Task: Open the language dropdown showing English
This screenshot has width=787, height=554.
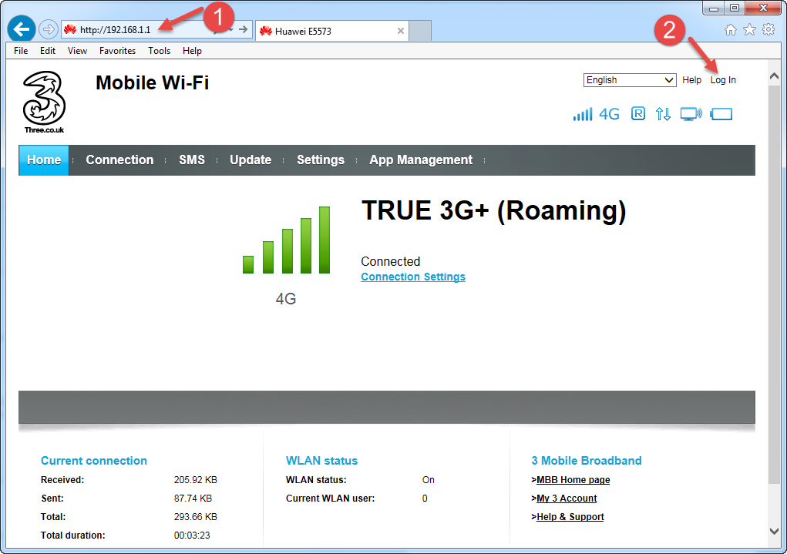Action: [630, 80]
